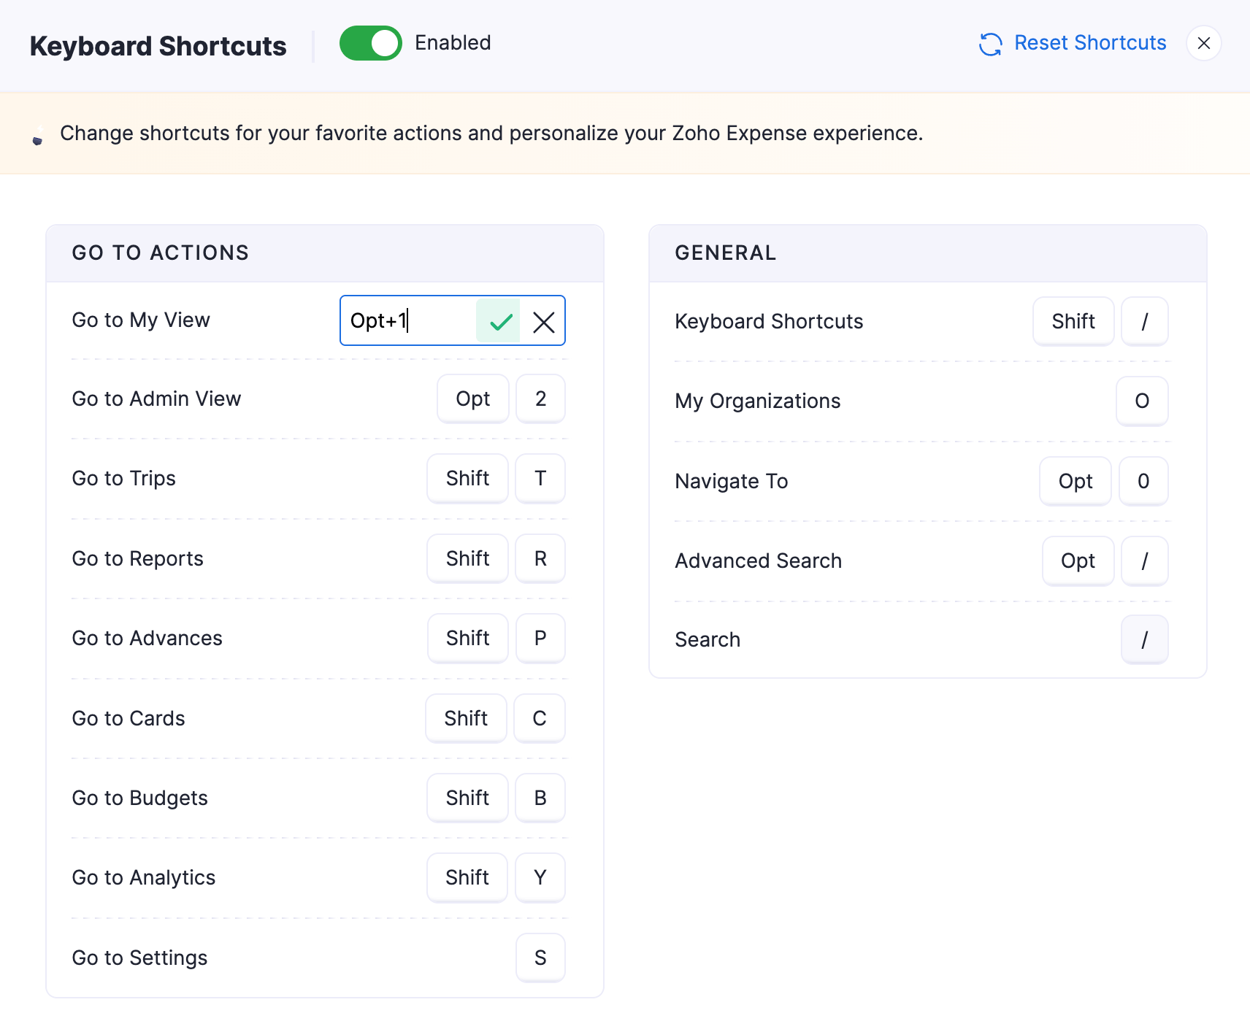Viewport: 1250px width, 1032px height.
Task: Click the Opt badge for Go to Admin View
Action: tap(472, 398)
